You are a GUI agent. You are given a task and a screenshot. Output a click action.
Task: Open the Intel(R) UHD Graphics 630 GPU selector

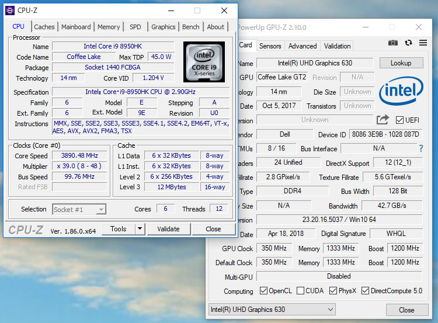pyautogui.click(x=272, y=310)
